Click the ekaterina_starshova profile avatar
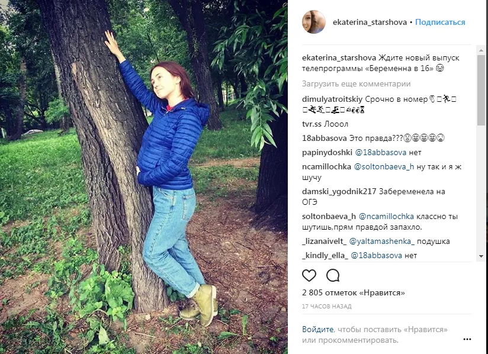The image size is (488, 354). tap(314, 22)
